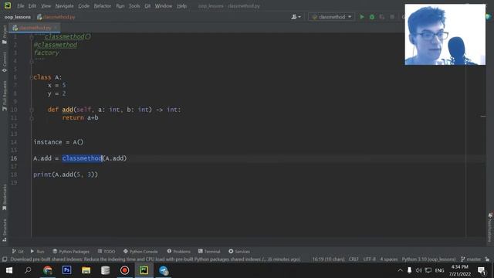Run with coverage icon
The image size is (494, 278).
pos(382,17)
